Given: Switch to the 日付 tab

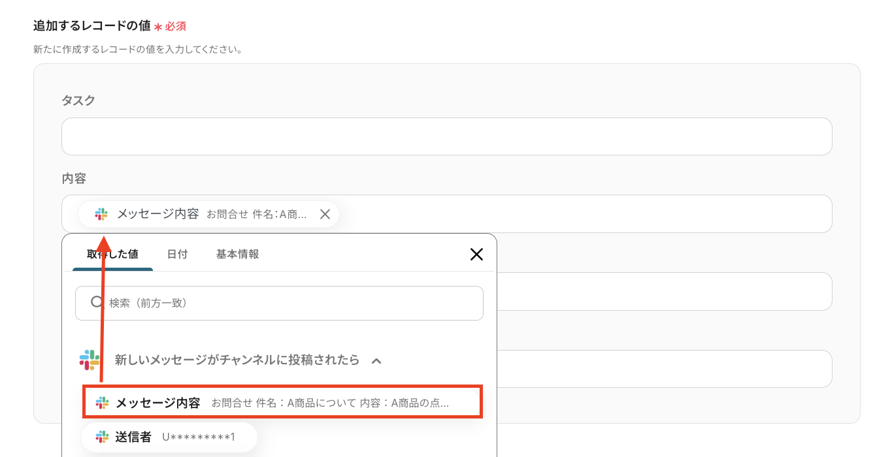Looking at the screenshot, I should click(177, 255).
